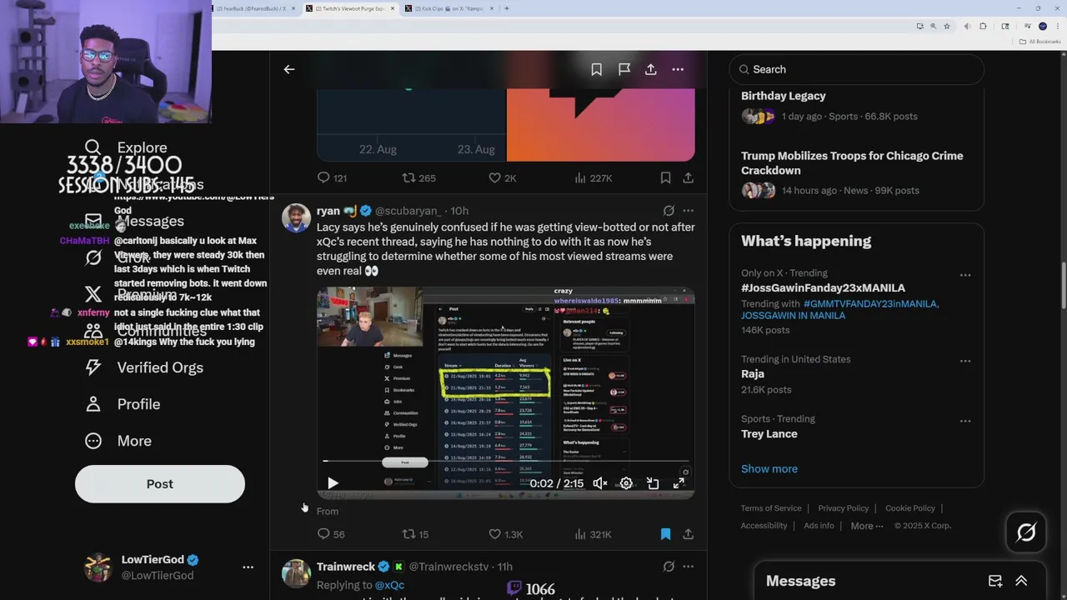View ryan's post analytics 321K
Screen dimensions: 1067x600
coord(594,534)
